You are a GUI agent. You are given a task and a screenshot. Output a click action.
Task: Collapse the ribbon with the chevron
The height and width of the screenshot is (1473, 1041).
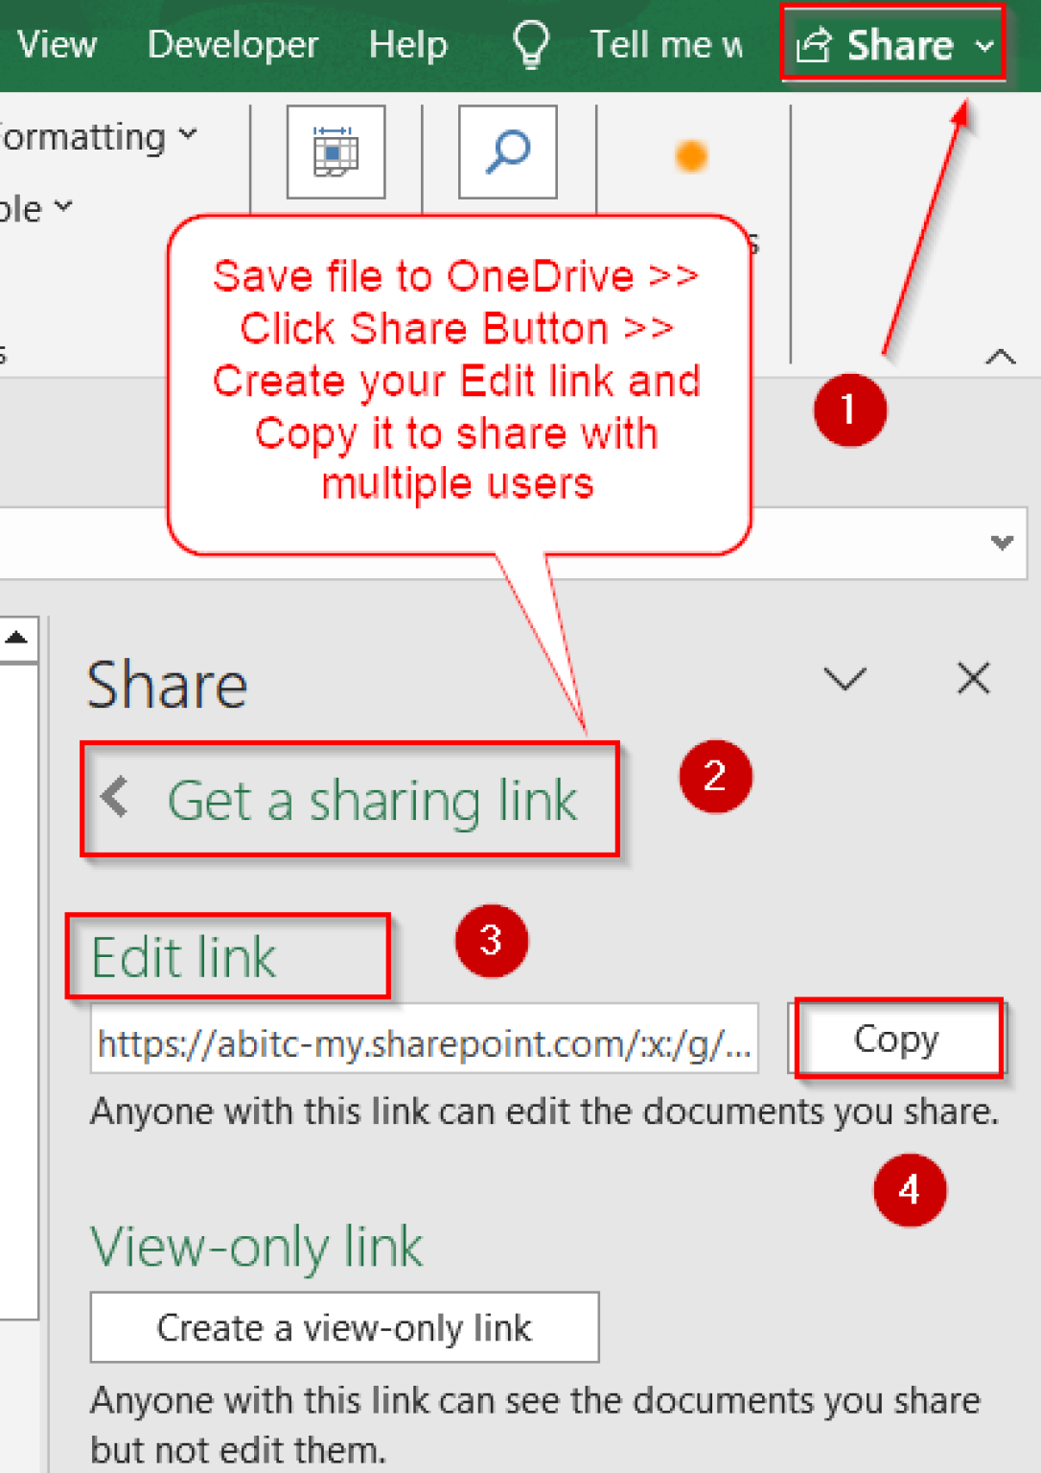point(1001,357)
